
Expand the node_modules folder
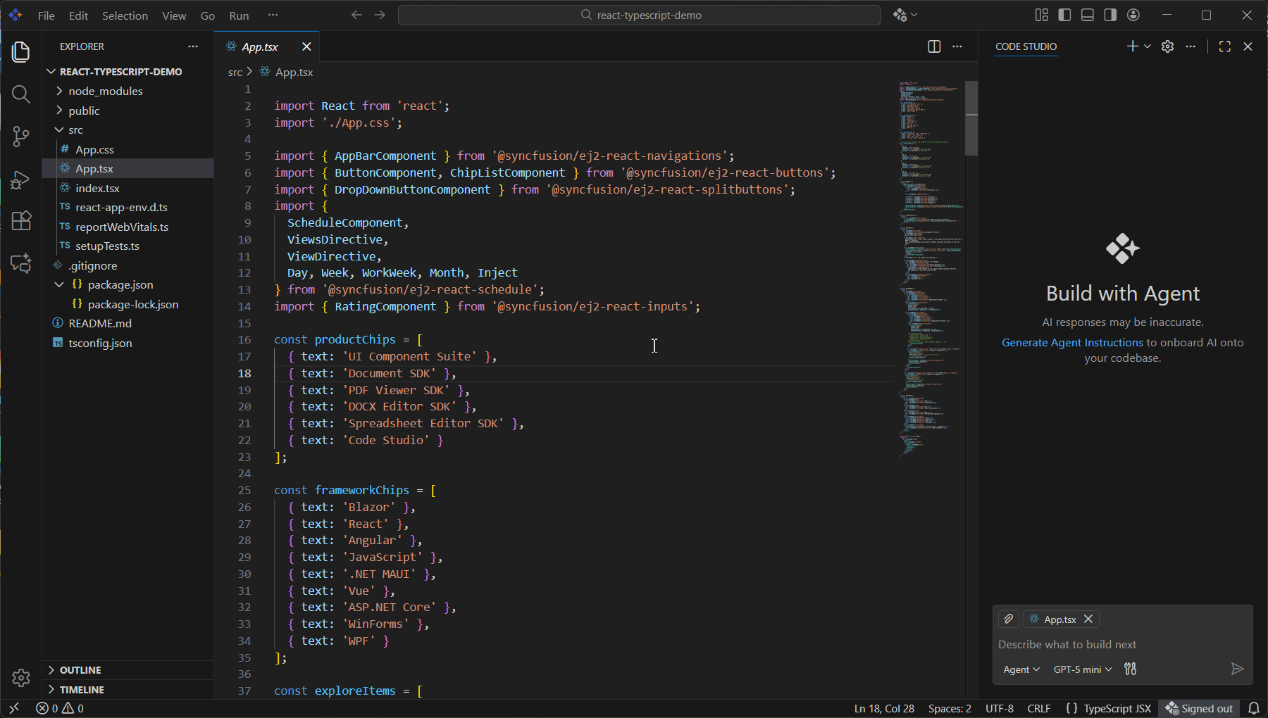coord(105,91)
